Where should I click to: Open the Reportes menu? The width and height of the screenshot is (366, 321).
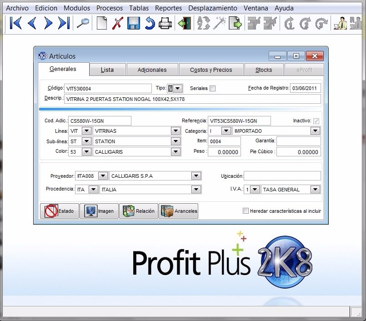(x=168, y=8)
